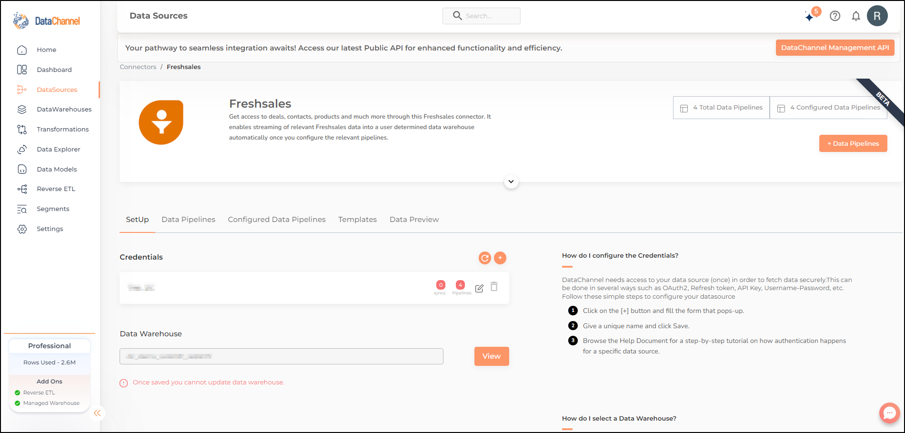This screenshot has width=905, height=433.
Task: Click the View data warehouse button
Action: click(492, 356)
